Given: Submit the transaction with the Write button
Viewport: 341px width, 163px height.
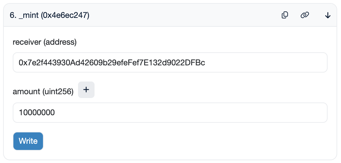Looking at the screenshot, I should [28, 141].
